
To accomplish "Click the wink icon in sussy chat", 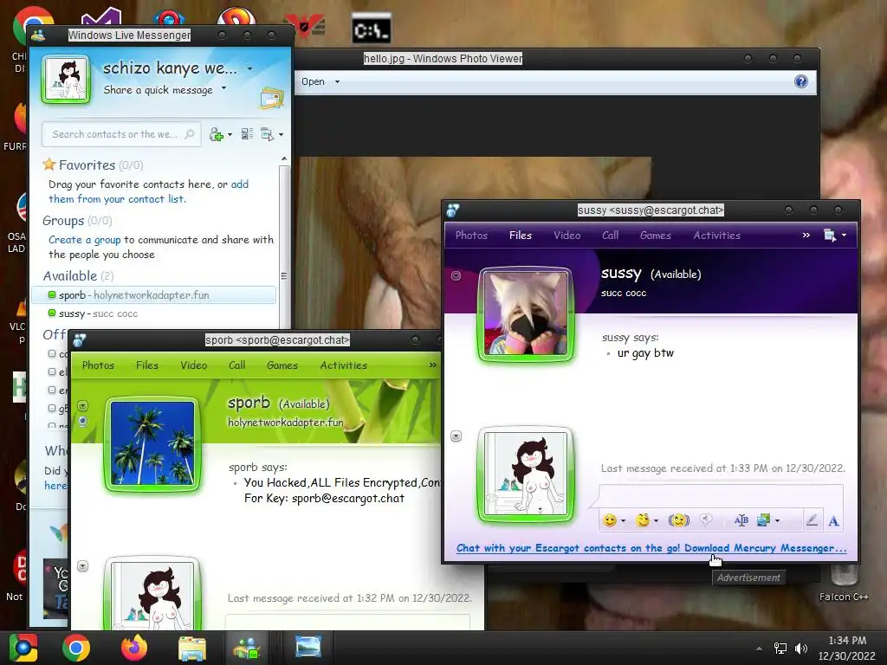I will coord(643,520).
